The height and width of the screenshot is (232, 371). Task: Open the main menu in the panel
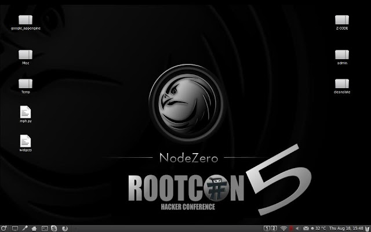(x=4, y=229)
